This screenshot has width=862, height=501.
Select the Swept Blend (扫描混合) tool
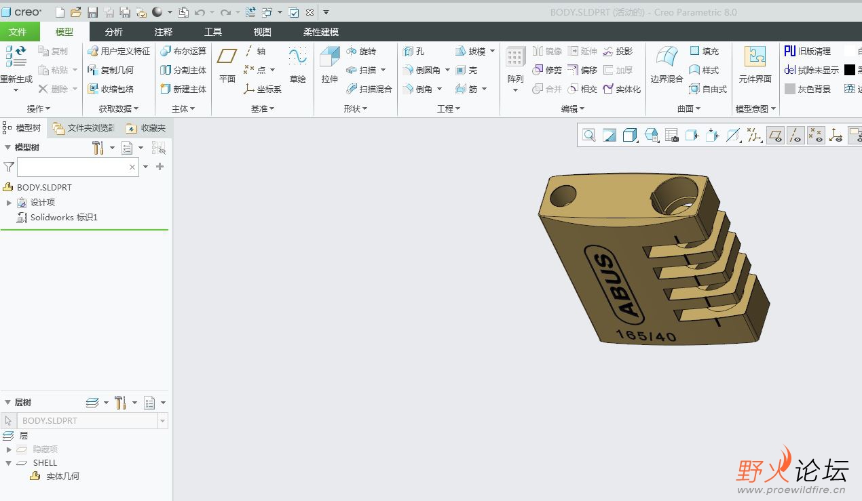369,89
